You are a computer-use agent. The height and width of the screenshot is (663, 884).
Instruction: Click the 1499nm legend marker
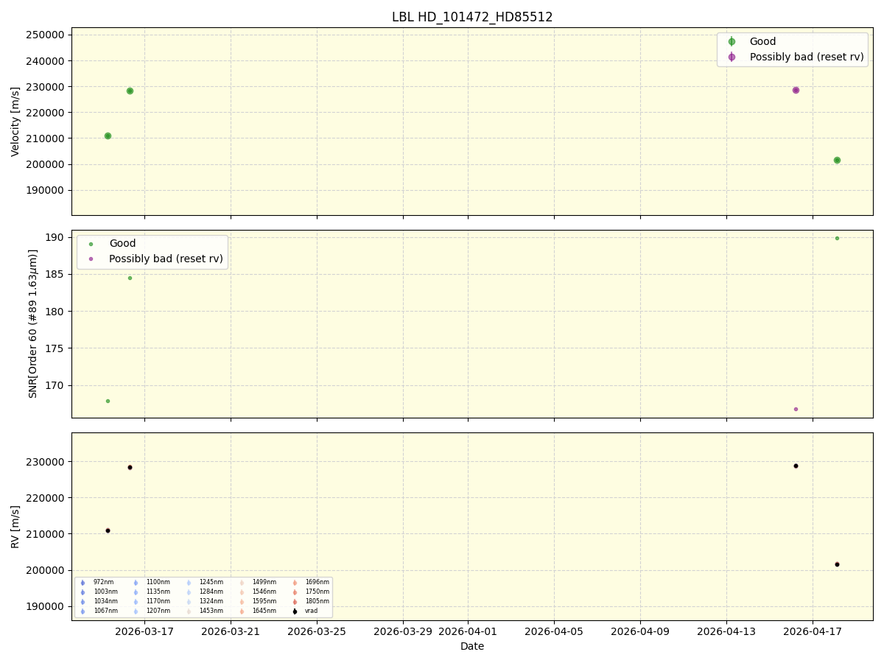pos(242,583)
